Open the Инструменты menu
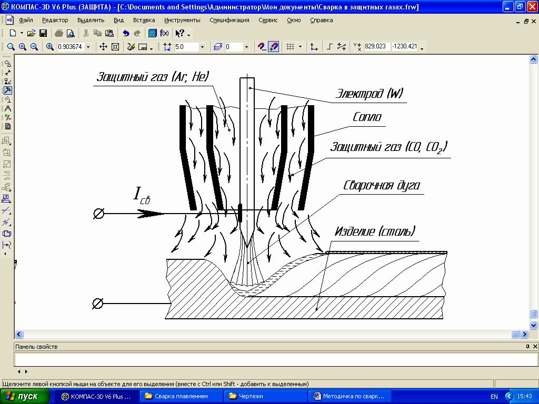Screen dimensions: 539x404 [182, 21]
